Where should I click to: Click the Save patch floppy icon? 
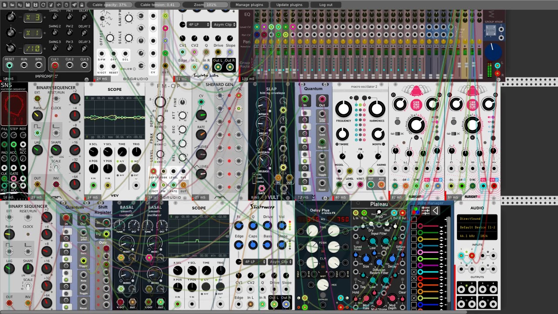pyautogui.click(x=27, y=5)
